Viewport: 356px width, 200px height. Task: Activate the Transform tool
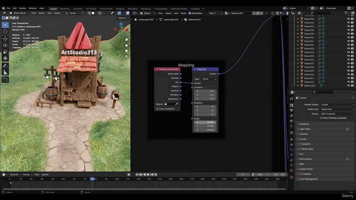coord(5,59)
